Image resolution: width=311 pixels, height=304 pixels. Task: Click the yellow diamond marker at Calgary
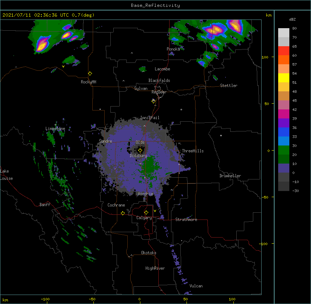(x=146, y=213)
